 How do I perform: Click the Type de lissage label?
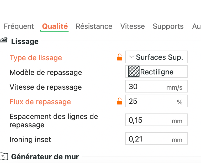pyautogui.click(x=36, y=58)
